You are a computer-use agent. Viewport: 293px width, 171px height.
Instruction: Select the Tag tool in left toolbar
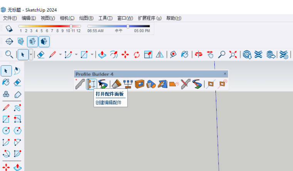[x=17, y=95]
